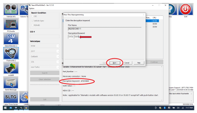Click the yellow taskbar application icon
Screen dimensions: 197x113
(26, 108)
